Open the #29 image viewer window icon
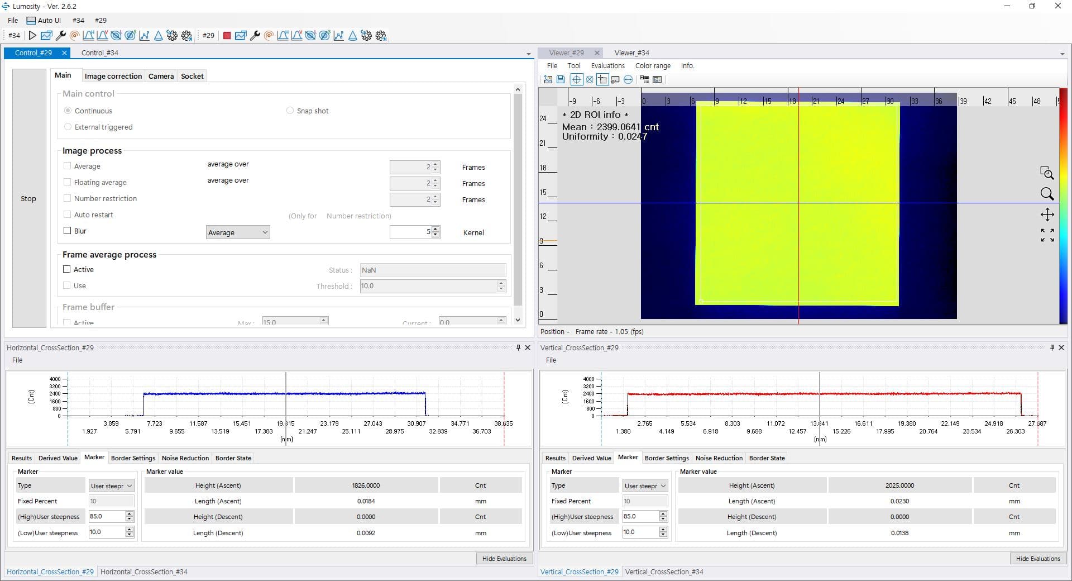 (x=241, y=35)
